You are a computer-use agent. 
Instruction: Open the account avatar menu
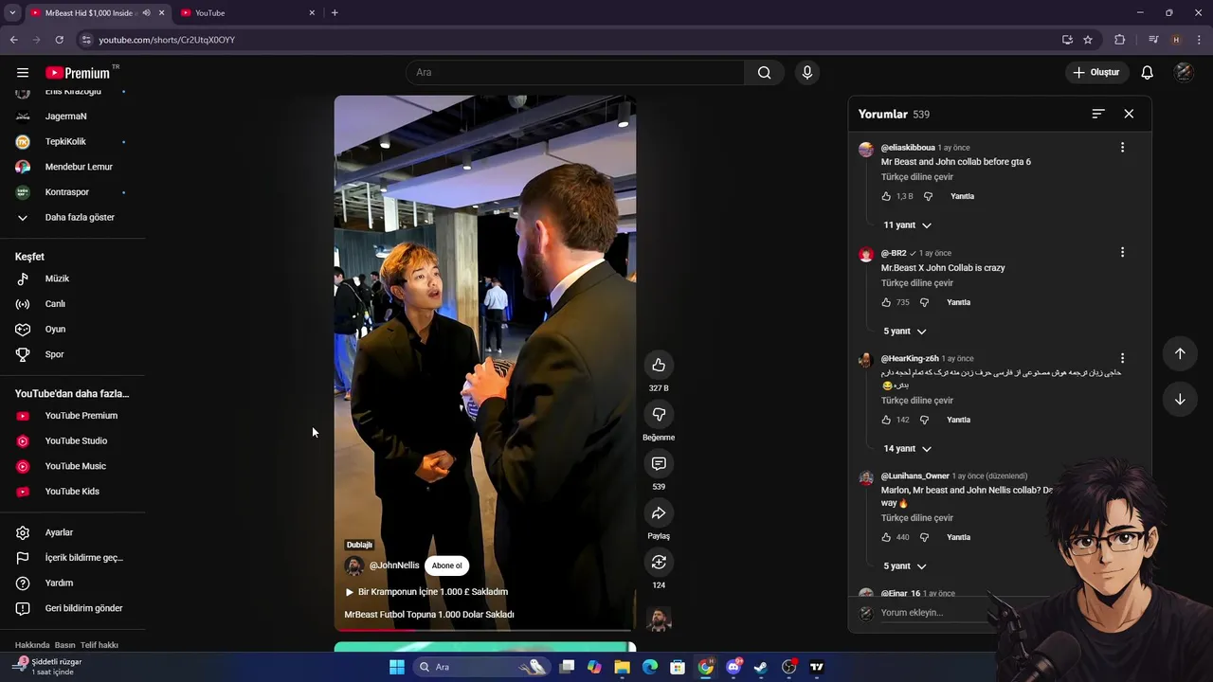(x=1184, y=73)
